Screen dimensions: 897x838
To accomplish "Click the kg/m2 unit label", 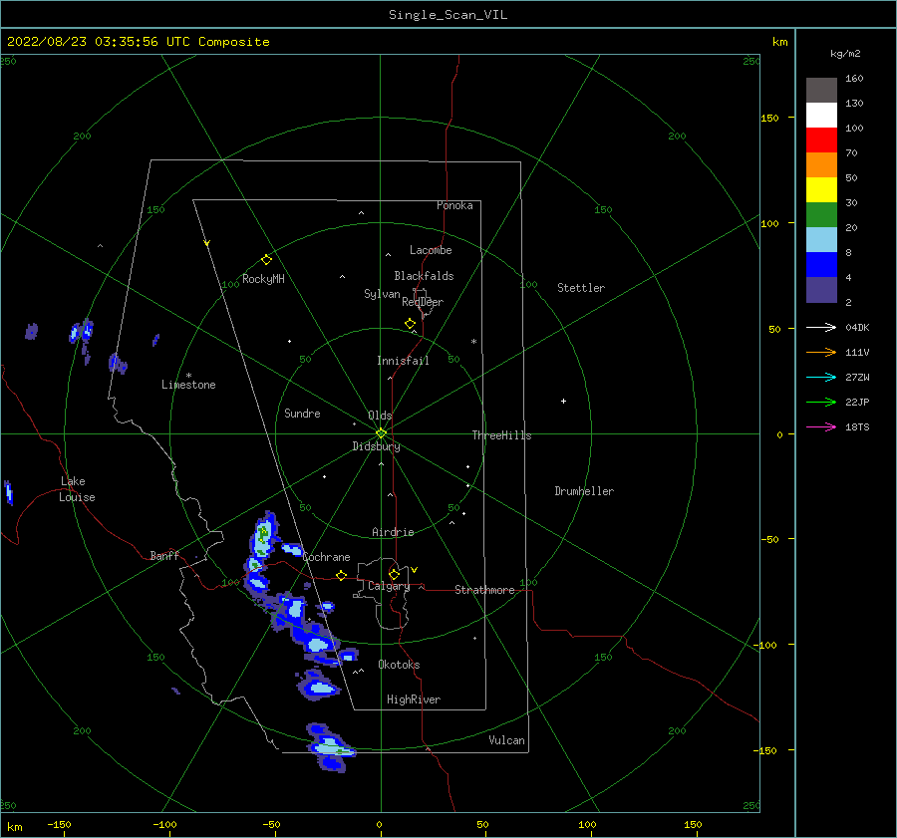I will coord(845,54).
